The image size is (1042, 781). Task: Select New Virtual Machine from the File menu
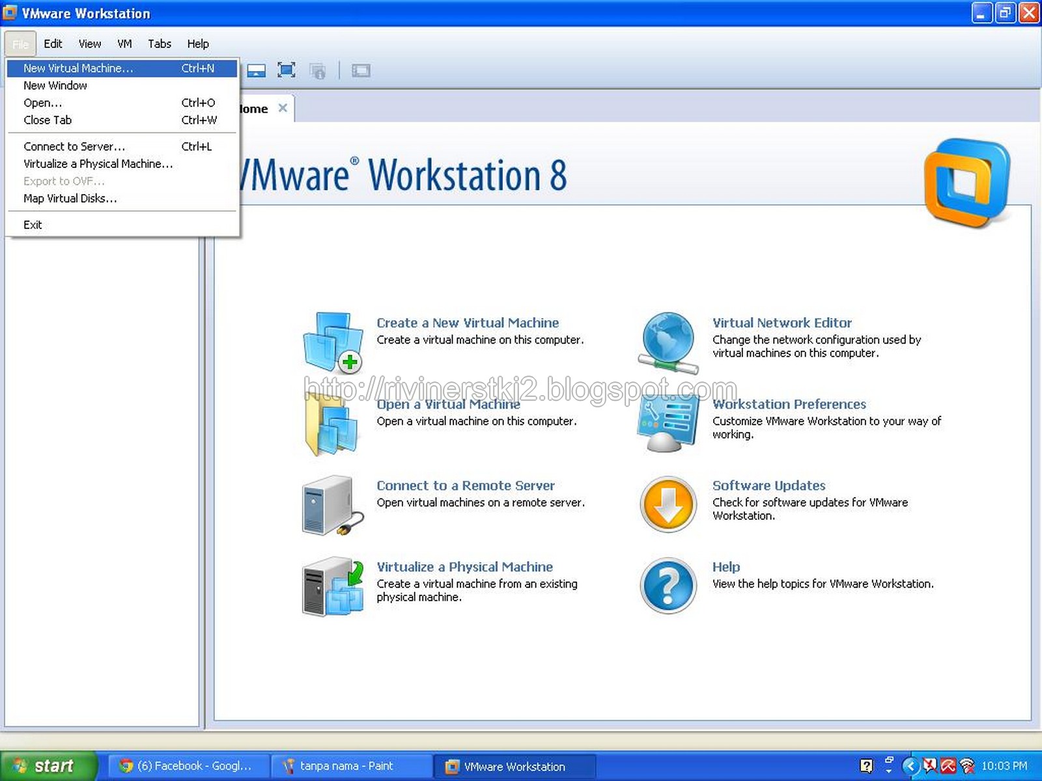tap(122, 68)
